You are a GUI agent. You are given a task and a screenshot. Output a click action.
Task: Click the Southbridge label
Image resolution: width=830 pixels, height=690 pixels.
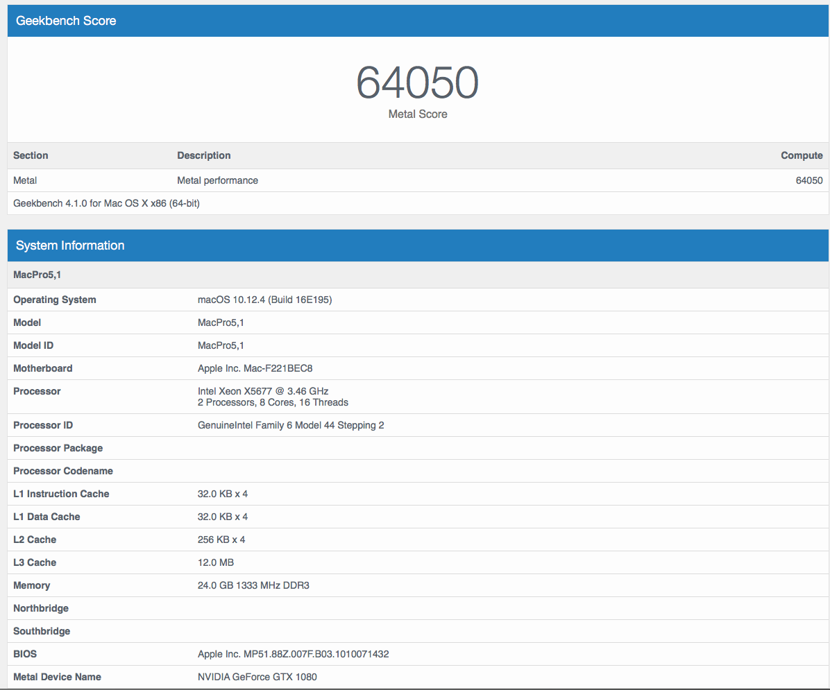42,631
